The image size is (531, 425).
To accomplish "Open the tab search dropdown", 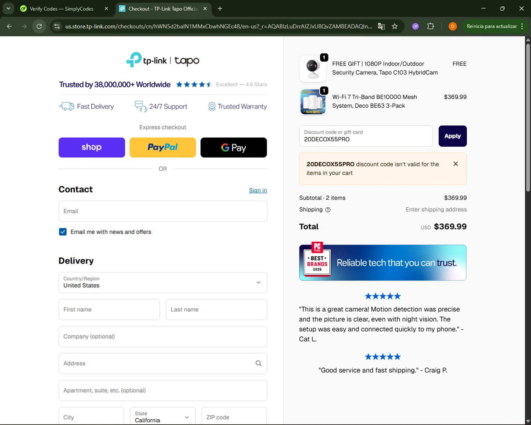I will (x=8, y=8).
